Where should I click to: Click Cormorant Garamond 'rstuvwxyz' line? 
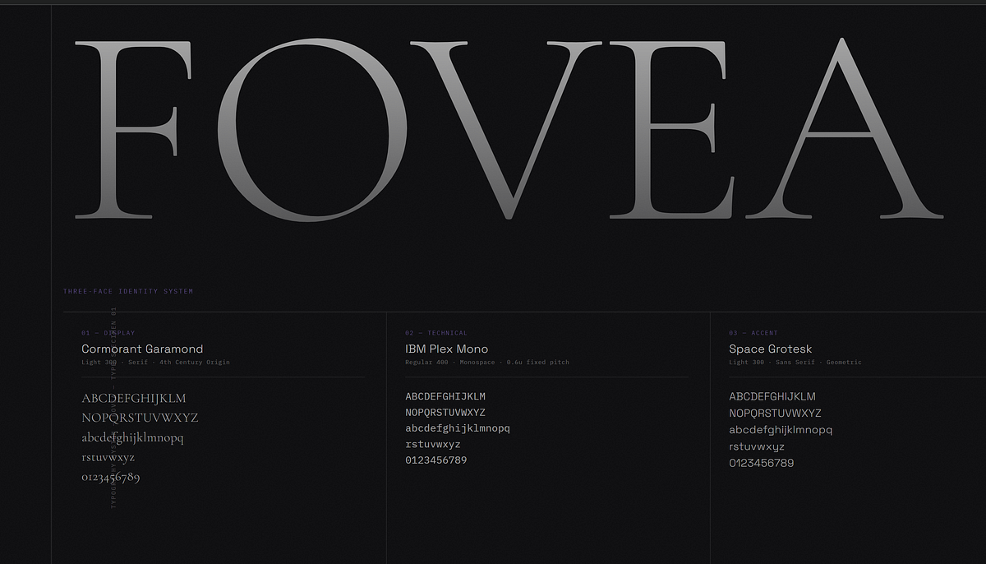[x=108, y=458]
